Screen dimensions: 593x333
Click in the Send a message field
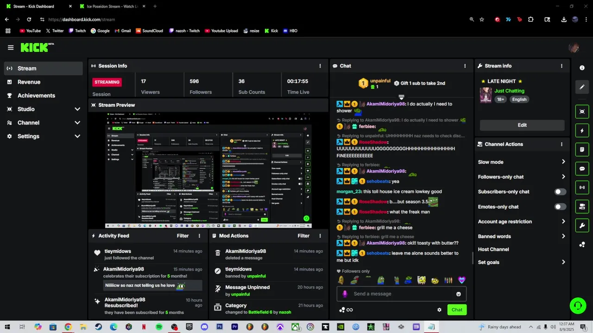point(402,294)
